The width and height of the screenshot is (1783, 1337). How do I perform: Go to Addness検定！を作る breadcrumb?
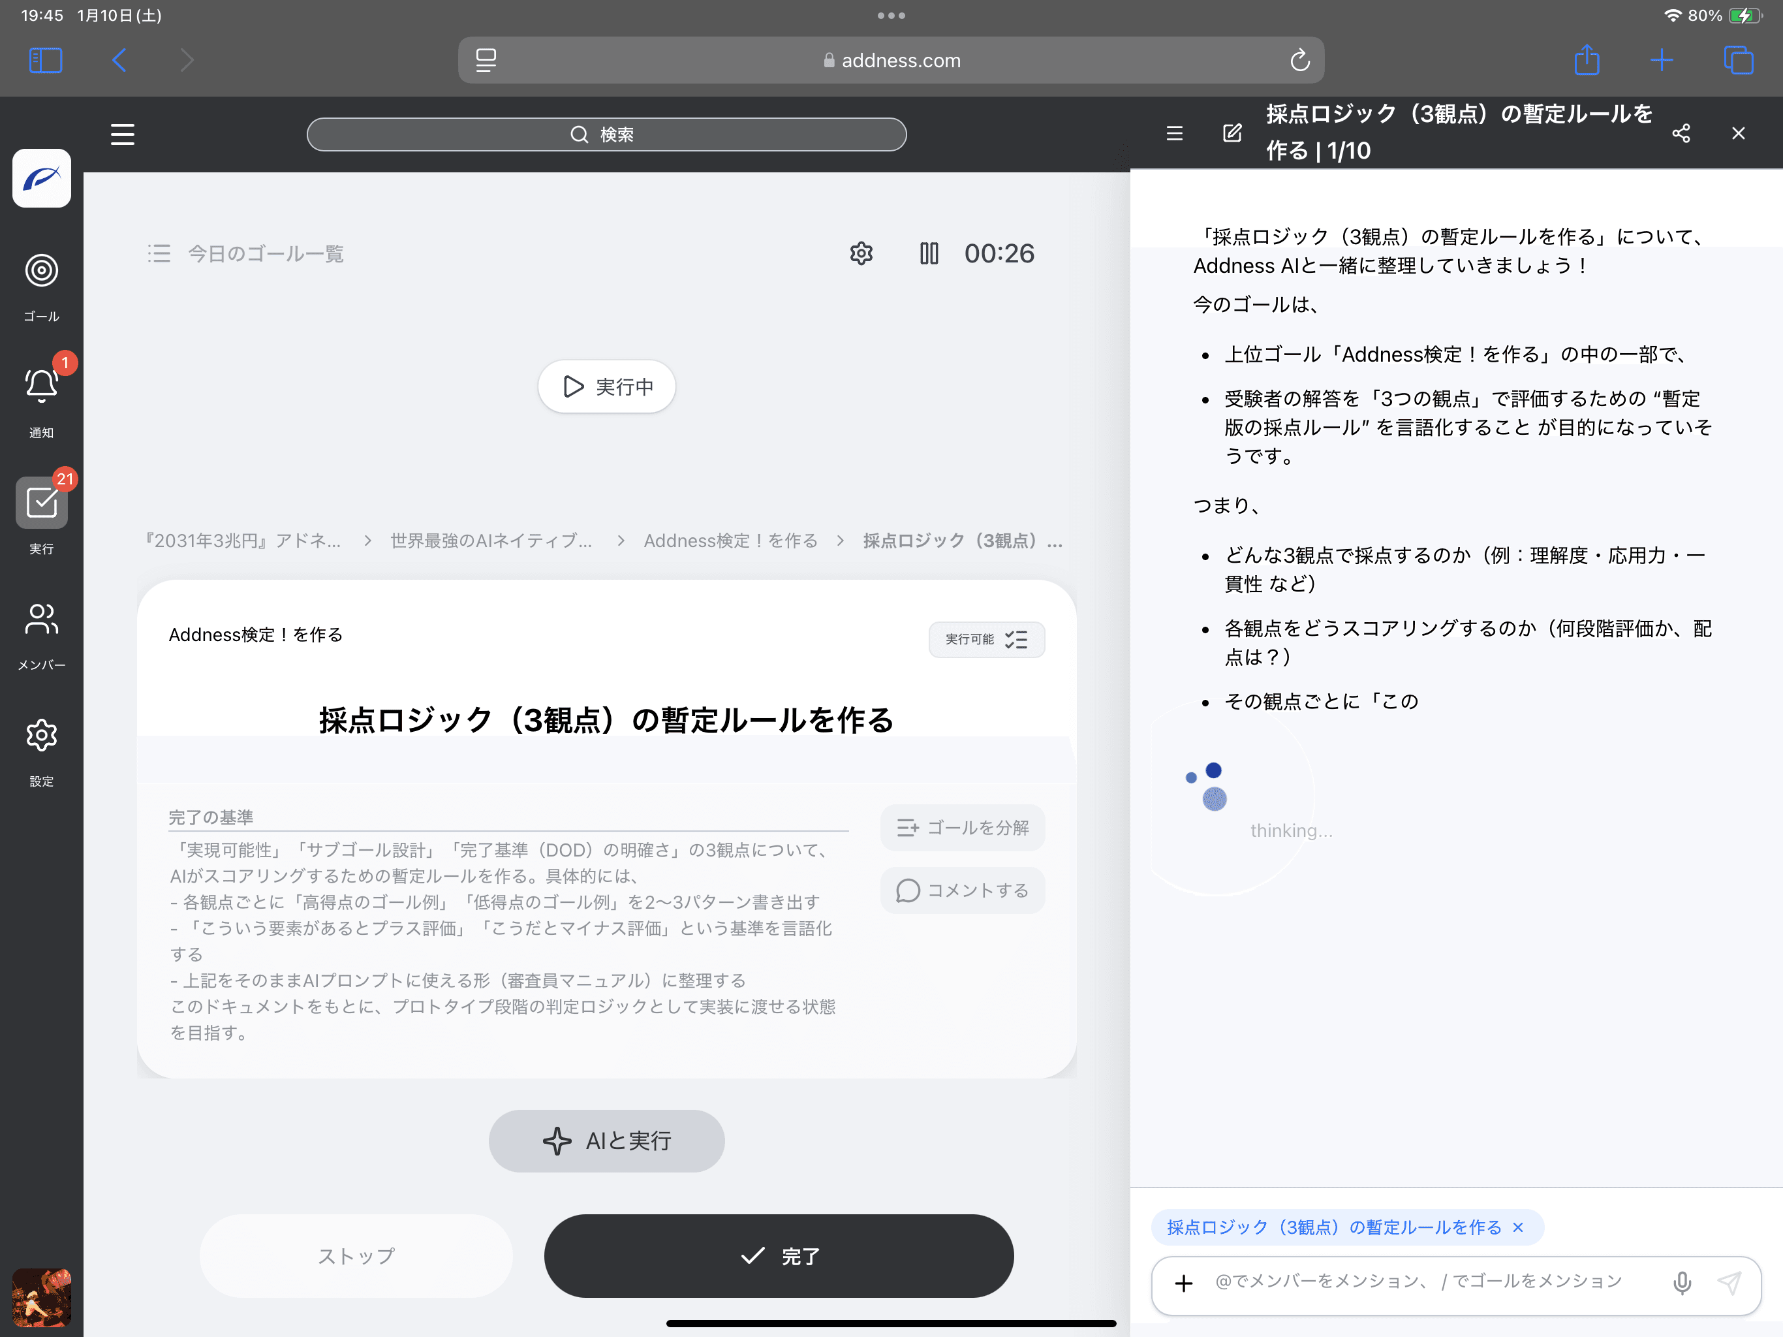730,541
